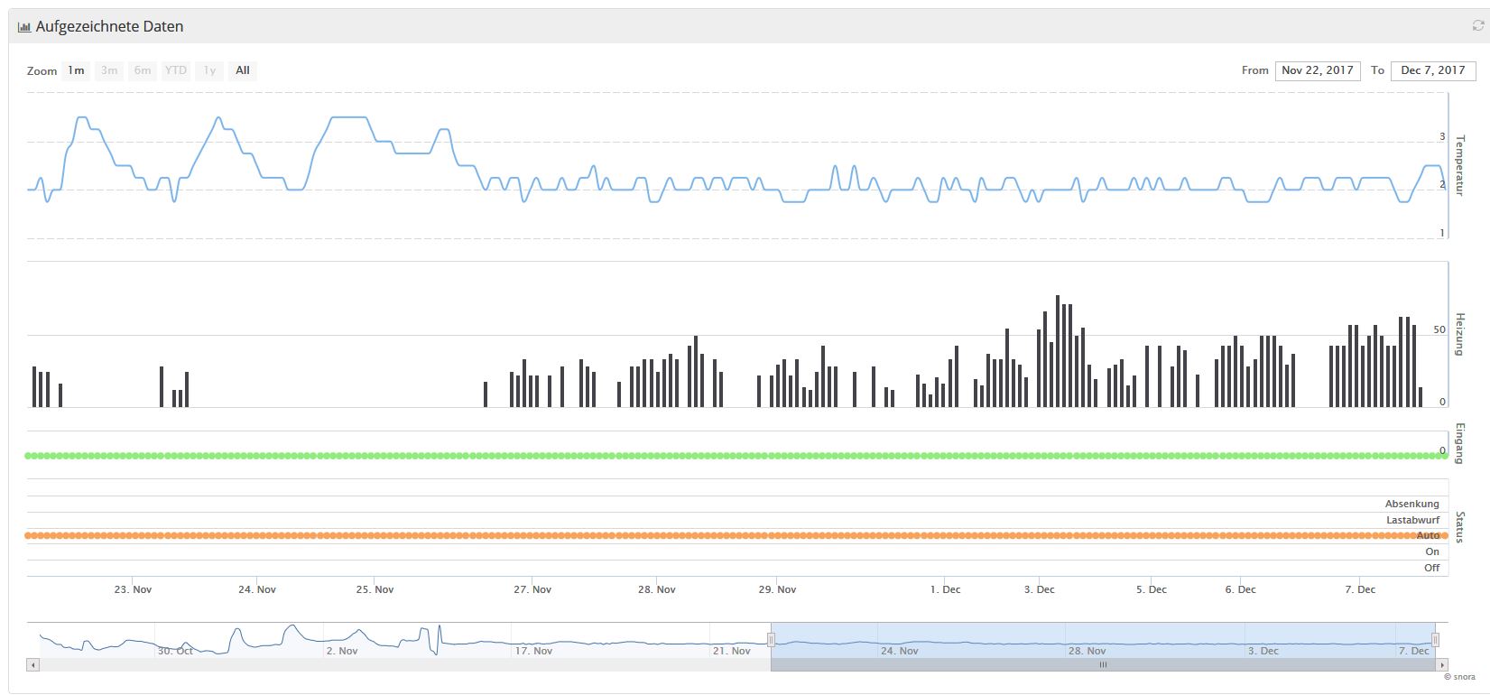This screenshot has width=1490, height=695.
Task: Click the Off status label
Action: pos(1432,568)
